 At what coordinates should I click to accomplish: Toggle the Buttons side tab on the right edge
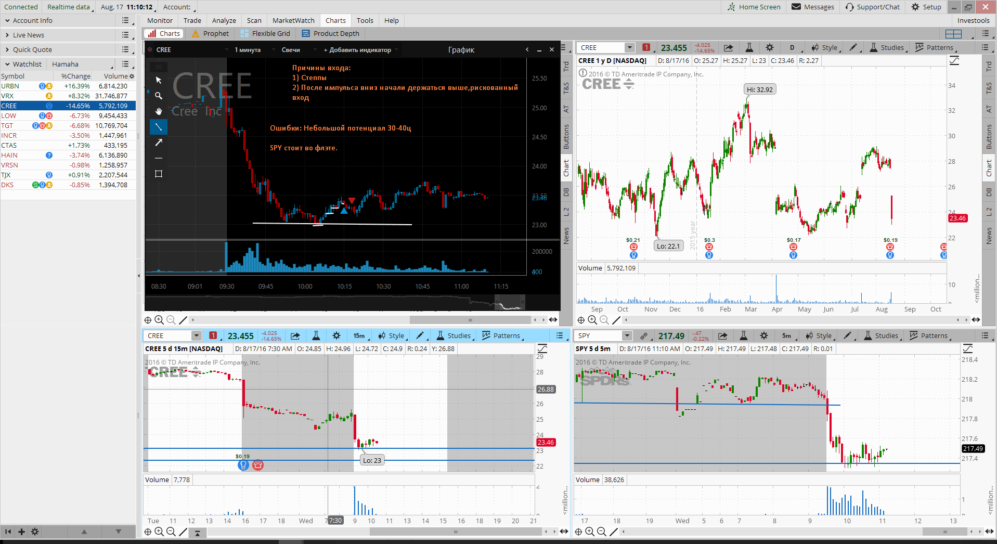pyautogui.click(x=989, y=137)
